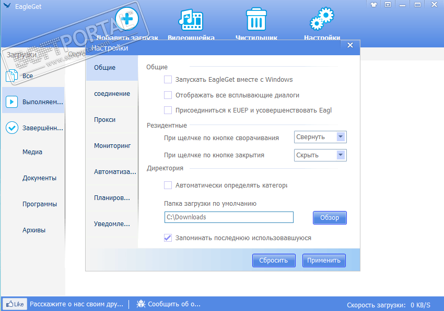
Task: Open the Video Sniffer film icon
Action: [191, 20]
